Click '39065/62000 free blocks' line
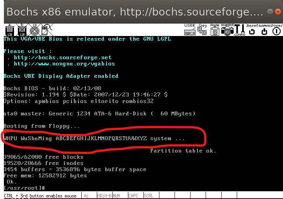 (44, 157)
